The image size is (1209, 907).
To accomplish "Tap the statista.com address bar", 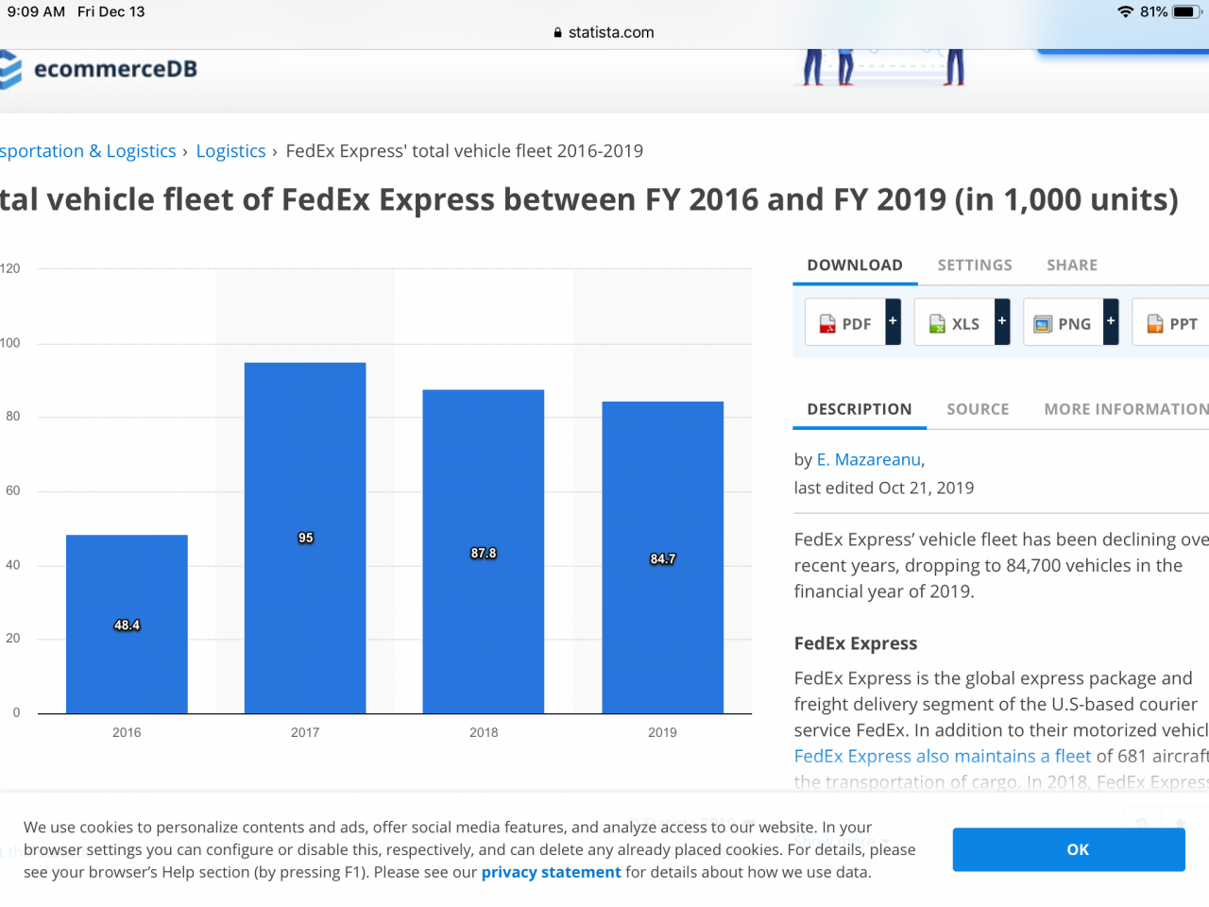I will point(604,32).
